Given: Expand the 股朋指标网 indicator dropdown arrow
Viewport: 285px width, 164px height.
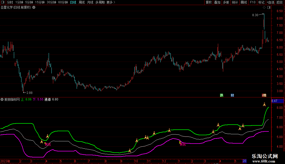Looking at the screenshot, I should (2, 99).
